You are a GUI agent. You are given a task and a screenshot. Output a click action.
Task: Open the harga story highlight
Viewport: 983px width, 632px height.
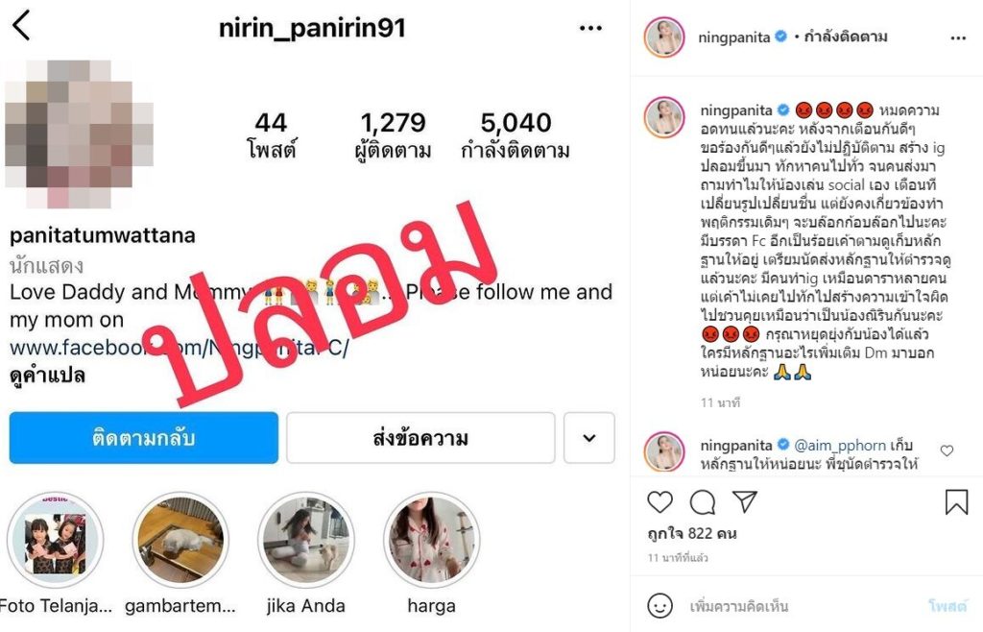(431, 541)
